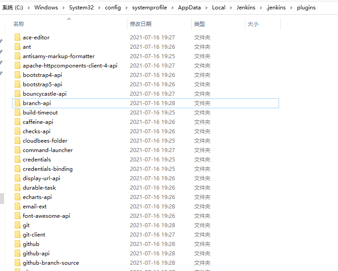The image size is (338, 271).
Task: Select apache-httpcomponents-client-4-api folder icon
Action: (18, 65)
